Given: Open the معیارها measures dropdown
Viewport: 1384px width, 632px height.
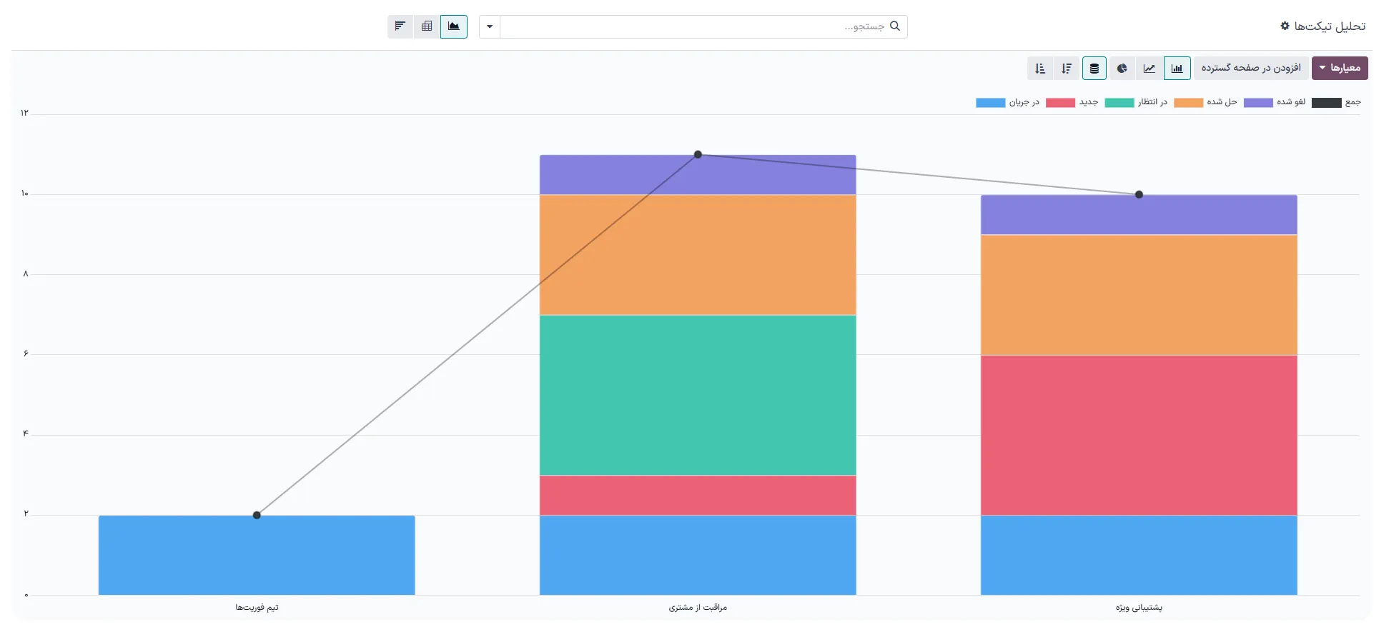Looking at the screenshot, I should pos(1339,68).
